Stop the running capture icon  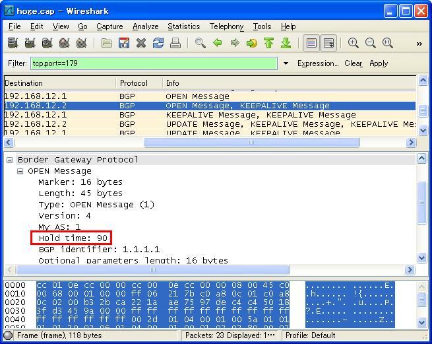click(x=64, y=43)
